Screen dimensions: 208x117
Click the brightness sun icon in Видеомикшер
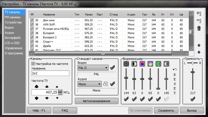[x=126, y=64]
